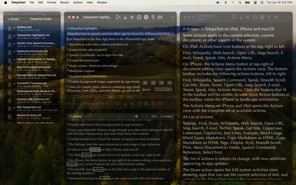Screen dimensions: 296x185
Task: Enable the Replace checkbox in find bar
Action: point(161,116)
